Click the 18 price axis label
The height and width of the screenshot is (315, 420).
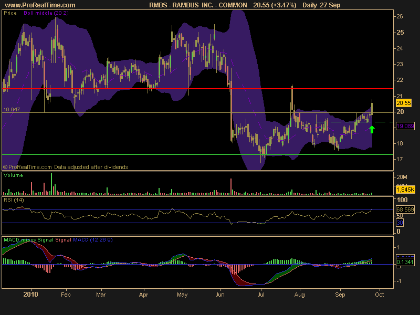pos(400,143)
